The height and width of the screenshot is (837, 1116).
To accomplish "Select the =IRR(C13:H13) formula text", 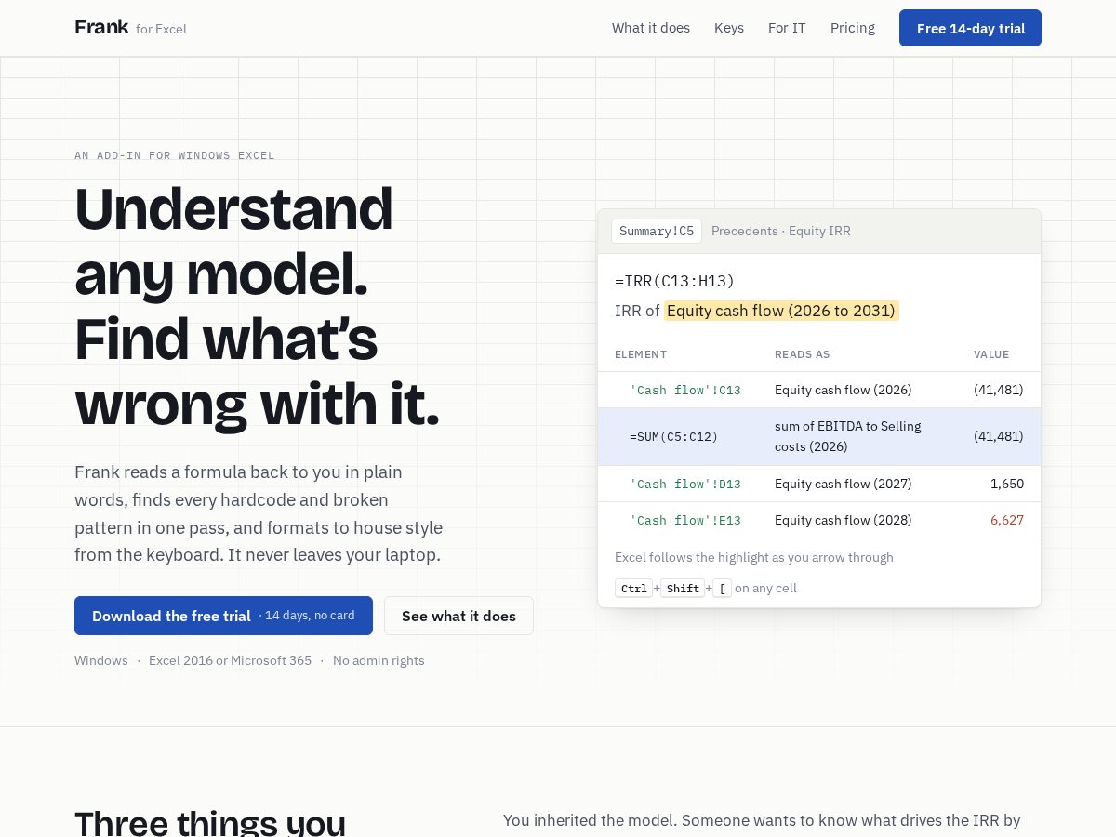I will point(675,281).
